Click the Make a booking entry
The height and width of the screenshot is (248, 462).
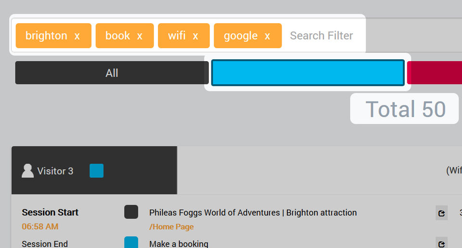point(179,244)
